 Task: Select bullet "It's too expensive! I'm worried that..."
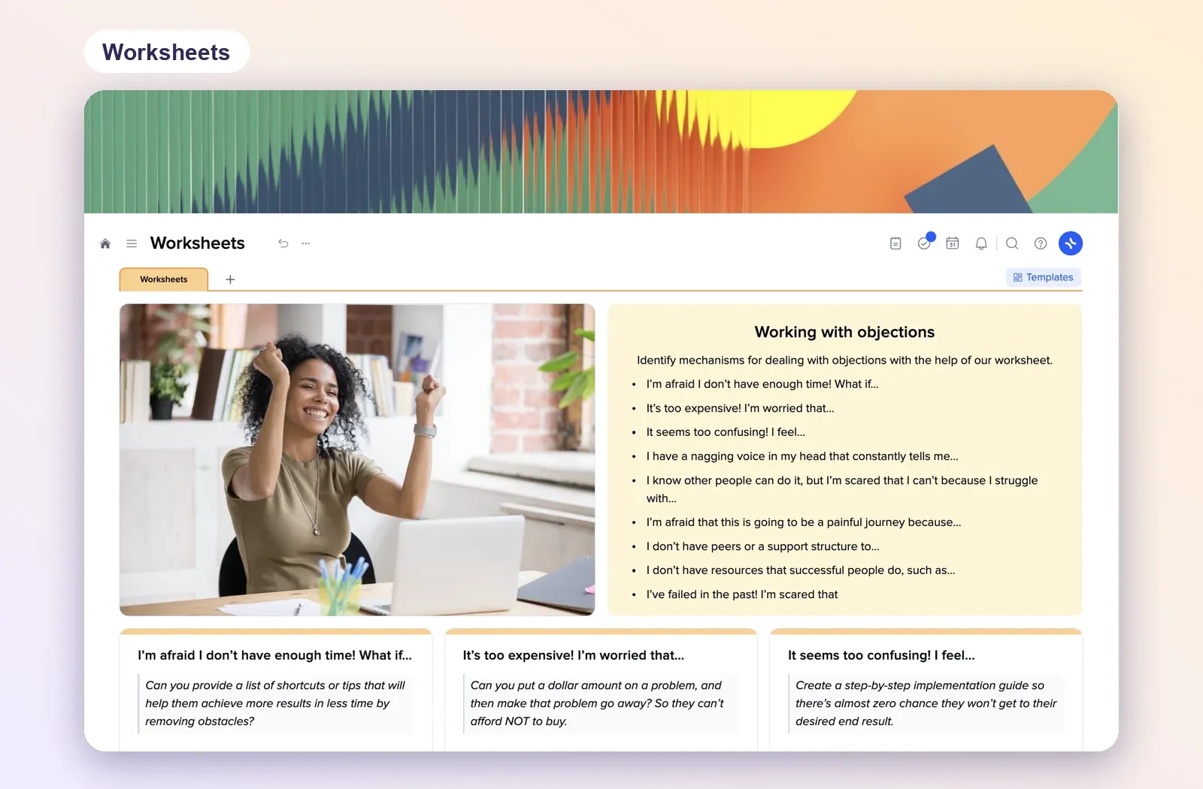pyautogui.click(x=740, y=408)
